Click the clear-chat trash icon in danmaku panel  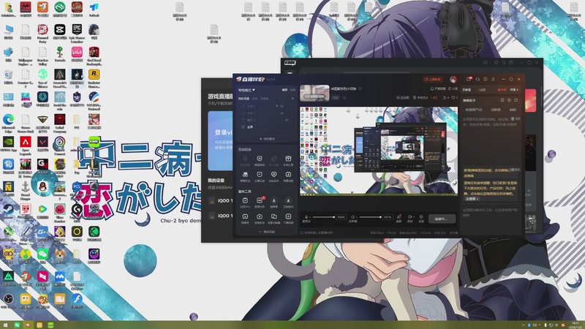click(x=513, y=118)
